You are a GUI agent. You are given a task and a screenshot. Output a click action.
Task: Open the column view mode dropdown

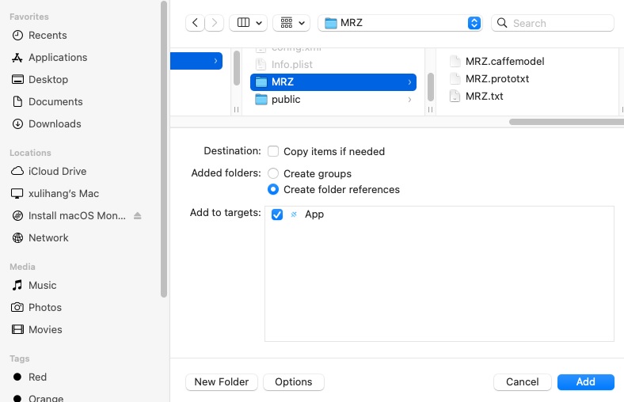248,23
